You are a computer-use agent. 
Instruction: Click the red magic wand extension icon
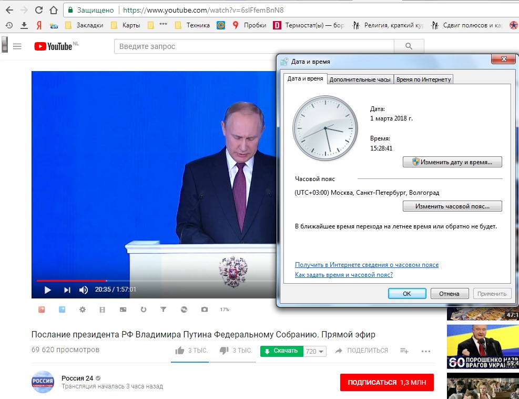click(x=42, y=310)
